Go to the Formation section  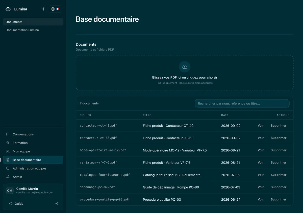click(x=33, y=143)
